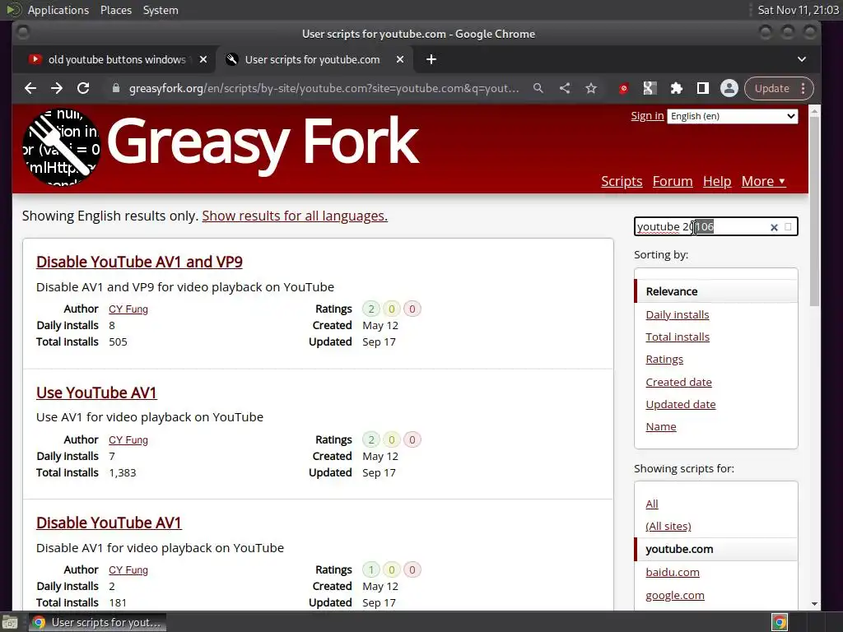Screen dimensions: 843x632
Task: Submit the script search button
Action: (788, 227)
